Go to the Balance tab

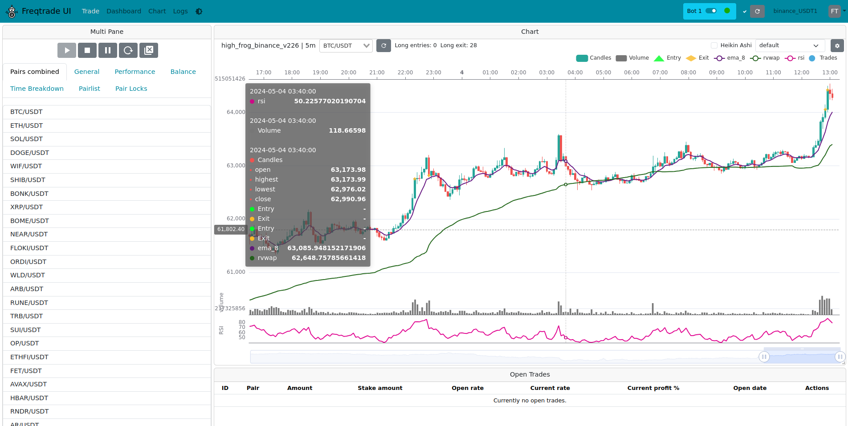pyautogui.click(x=183, y=71)
